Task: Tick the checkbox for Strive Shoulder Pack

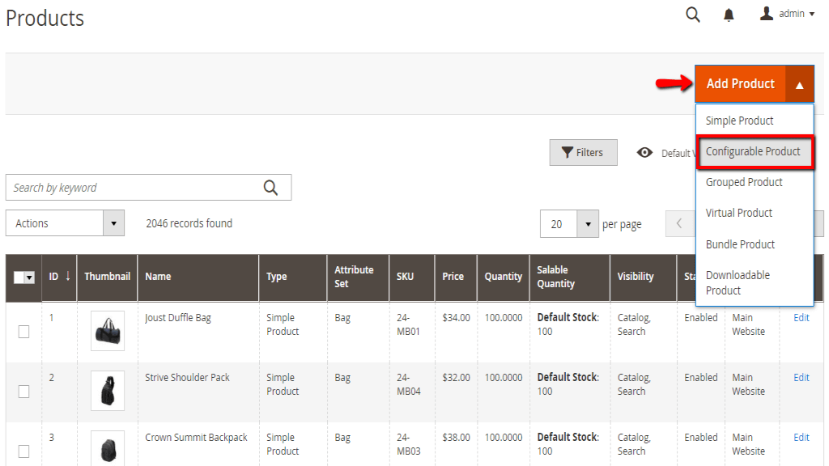Action: coord(23,392)
